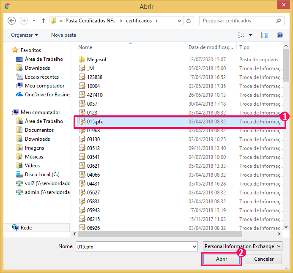The height and width of the screenshot is (273, 293).
Task: Expand the Personal Information Exchange file type
Action: [x=243, y=246]
